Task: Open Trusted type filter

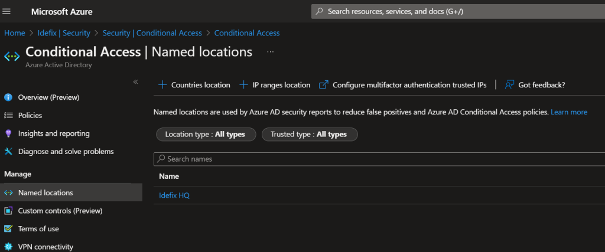Action: (x=310, y=135)
